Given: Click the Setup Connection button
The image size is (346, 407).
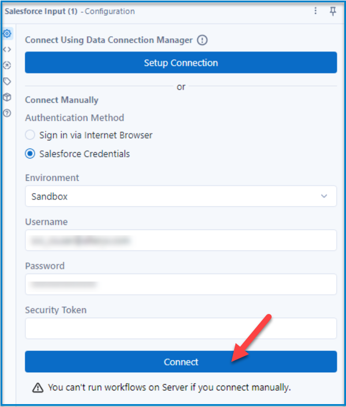Looking at the screenshot, I should [180, 62].
